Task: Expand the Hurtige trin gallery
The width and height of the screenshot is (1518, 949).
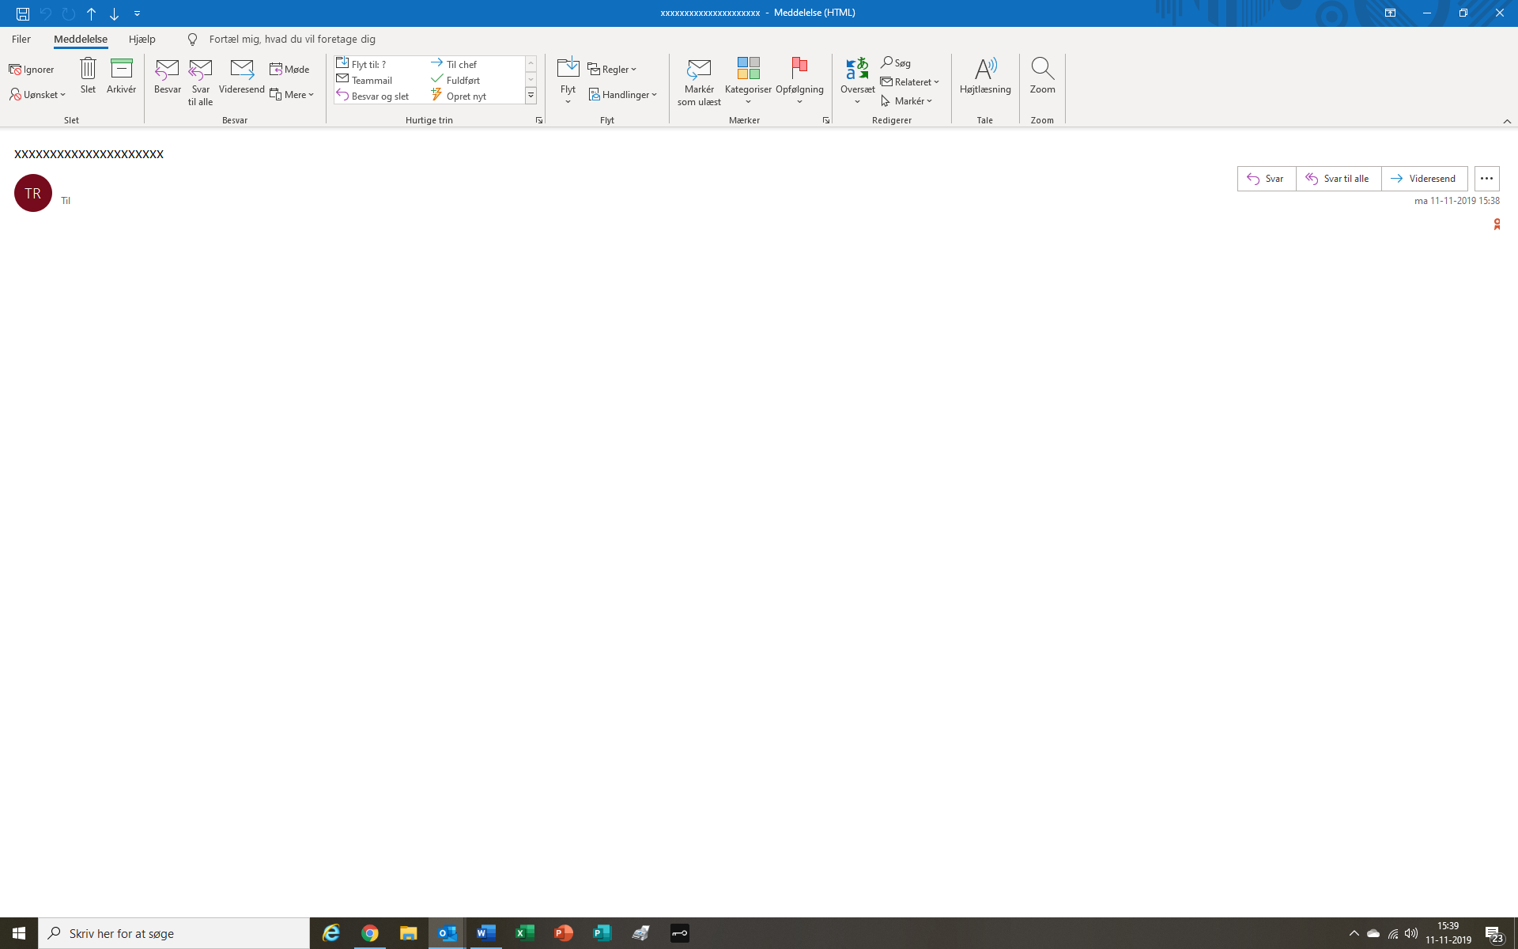Action: pyautogui.click(x=531, y=96)
